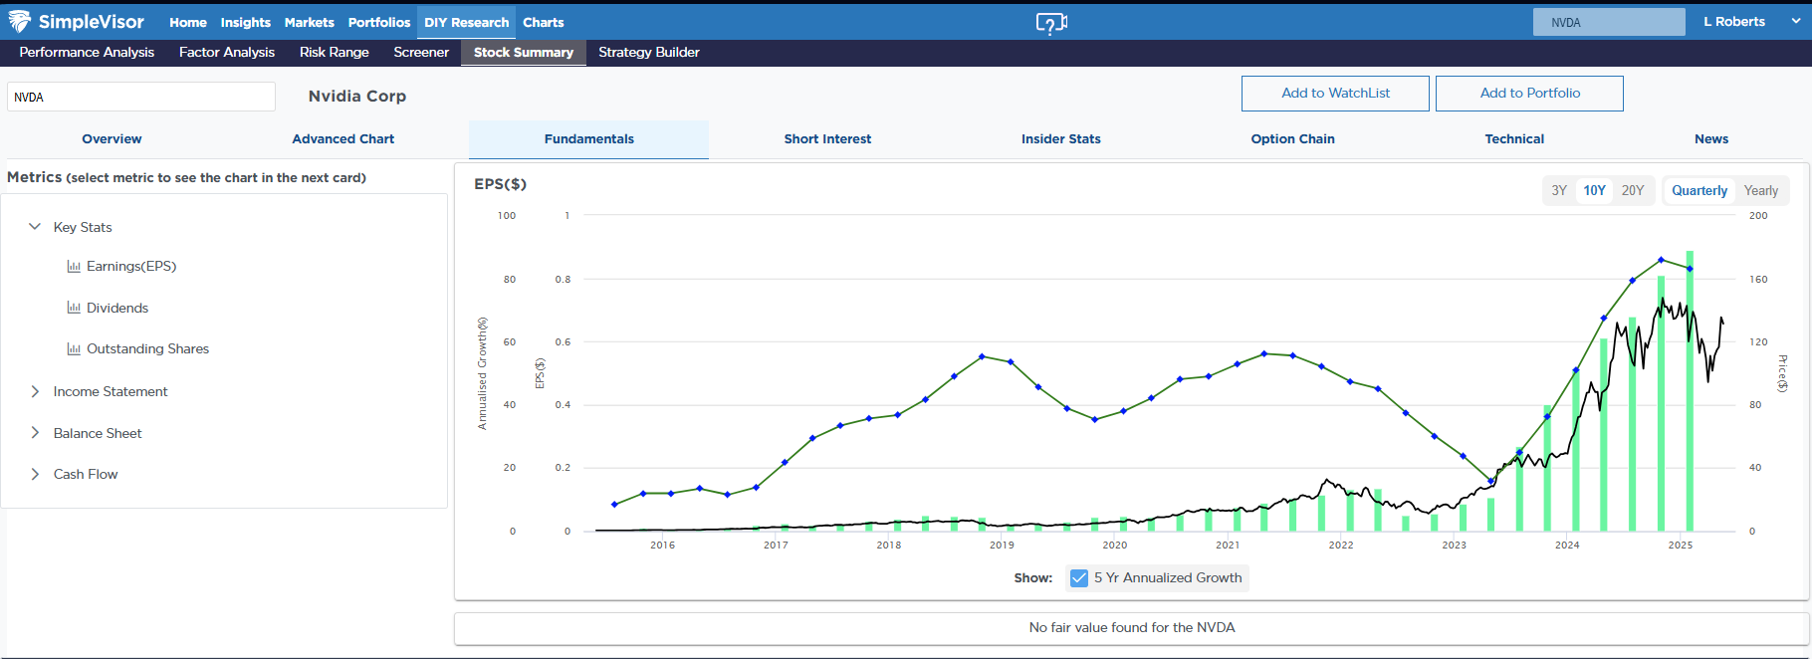Set chart range to 20Y
The image size is (1812, 659).
(x=1633, y=190)
